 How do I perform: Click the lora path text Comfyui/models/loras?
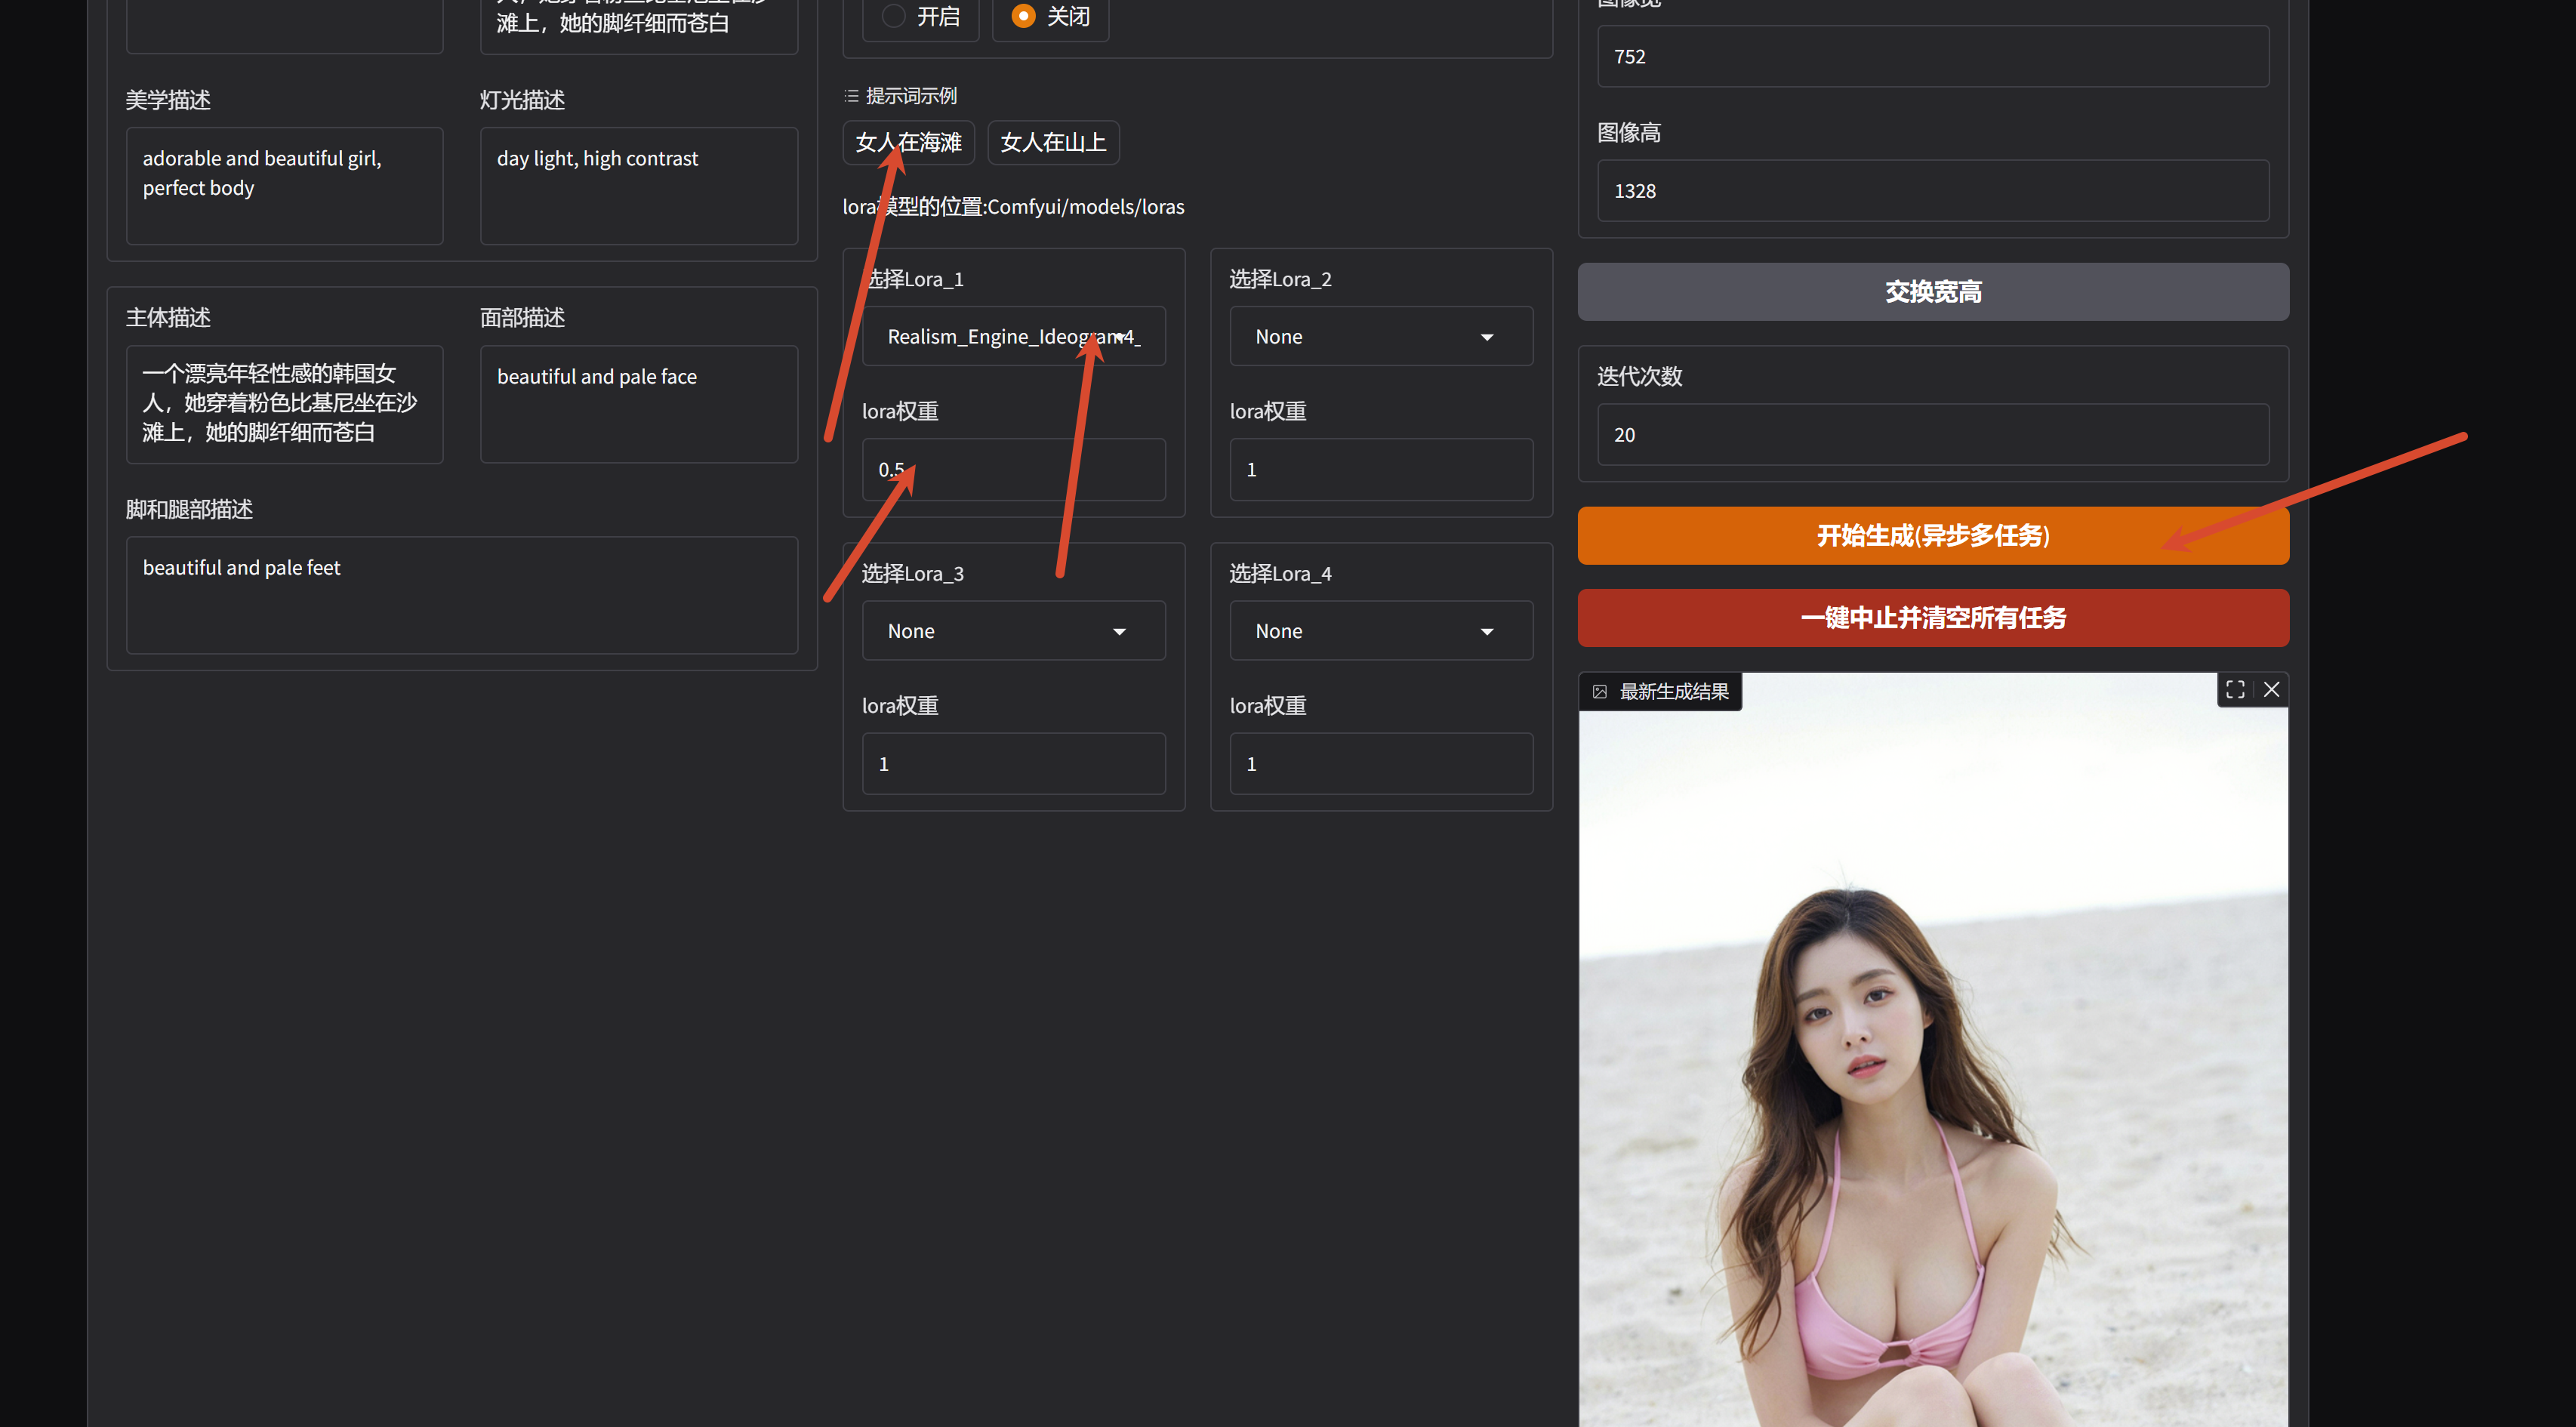[1086, 207]
